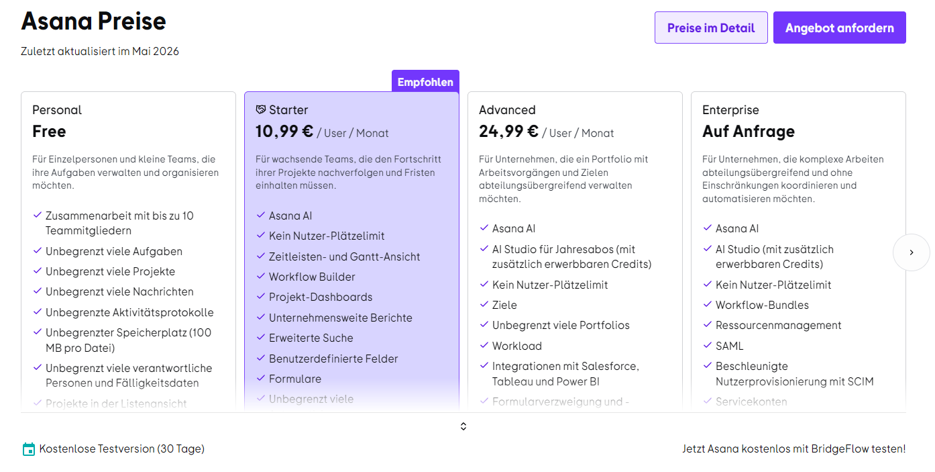Request a quote via Angebot anfordern

pyautogui.click(x=840, y=28)
